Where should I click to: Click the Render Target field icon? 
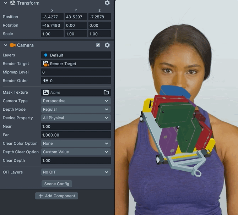click(45, 64)
